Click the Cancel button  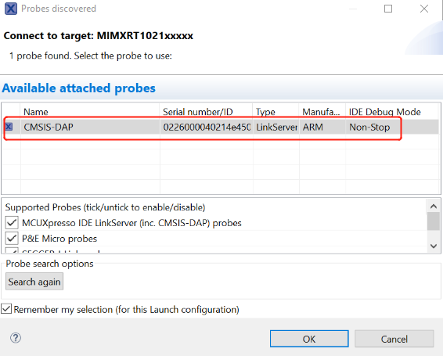click(394, 339)
